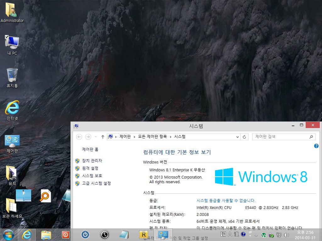Refresh the System control panel page
This screenshot has height=241, width=322.
pyautogui.click(x=244, y=137)
